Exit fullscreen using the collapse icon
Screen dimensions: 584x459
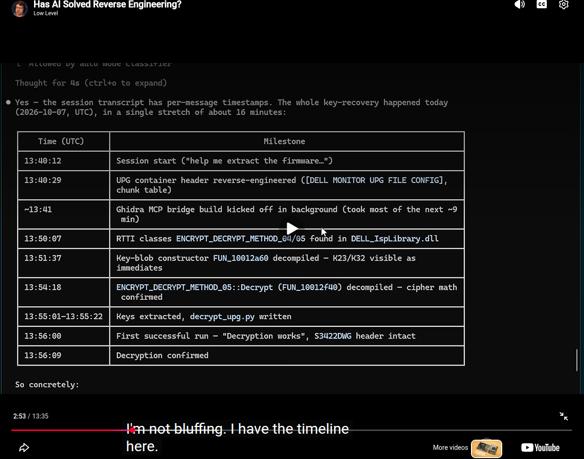[x=564, y=416]
